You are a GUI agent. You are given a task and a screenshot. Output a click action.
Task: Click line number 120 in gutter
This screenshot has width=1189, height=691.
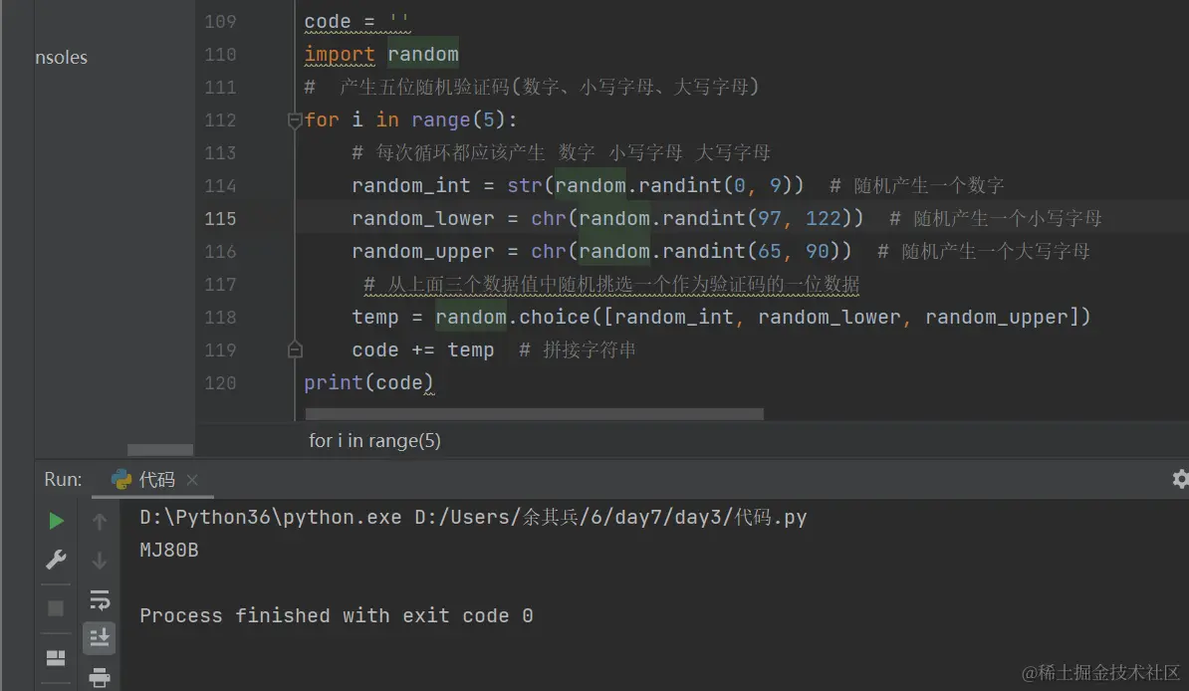coord(220,383)
